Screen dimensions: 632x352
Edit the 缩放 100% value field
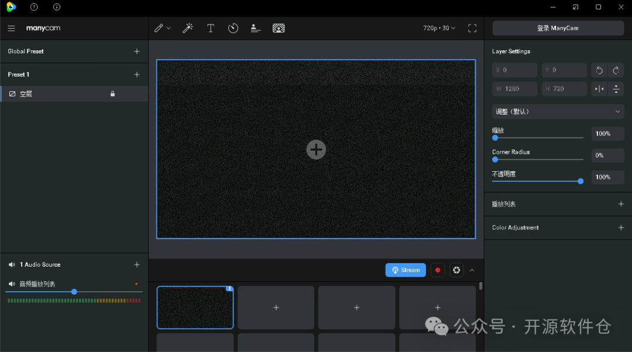[x=608, y=134]
